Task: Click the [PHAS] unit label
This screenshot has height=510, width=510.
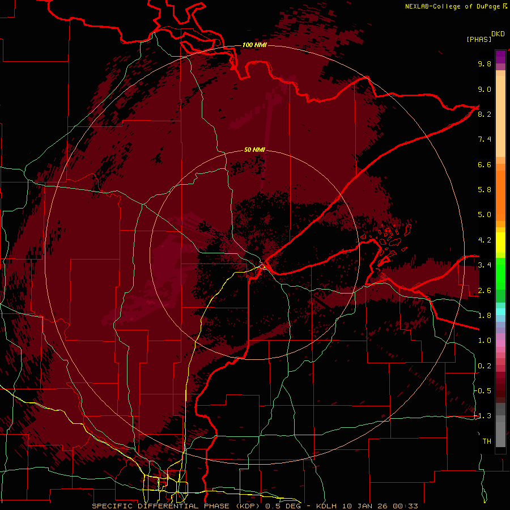Action: coord(479,39)
